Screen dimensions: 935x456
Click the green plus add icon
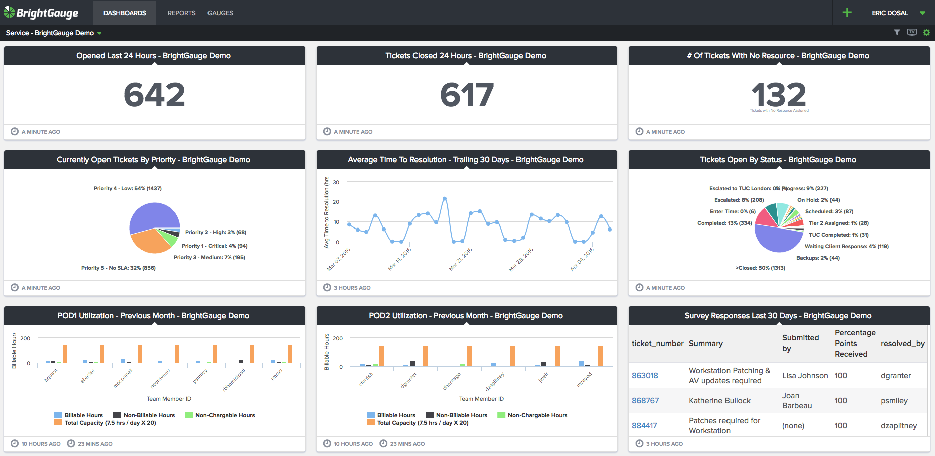(x=847, y=13)
